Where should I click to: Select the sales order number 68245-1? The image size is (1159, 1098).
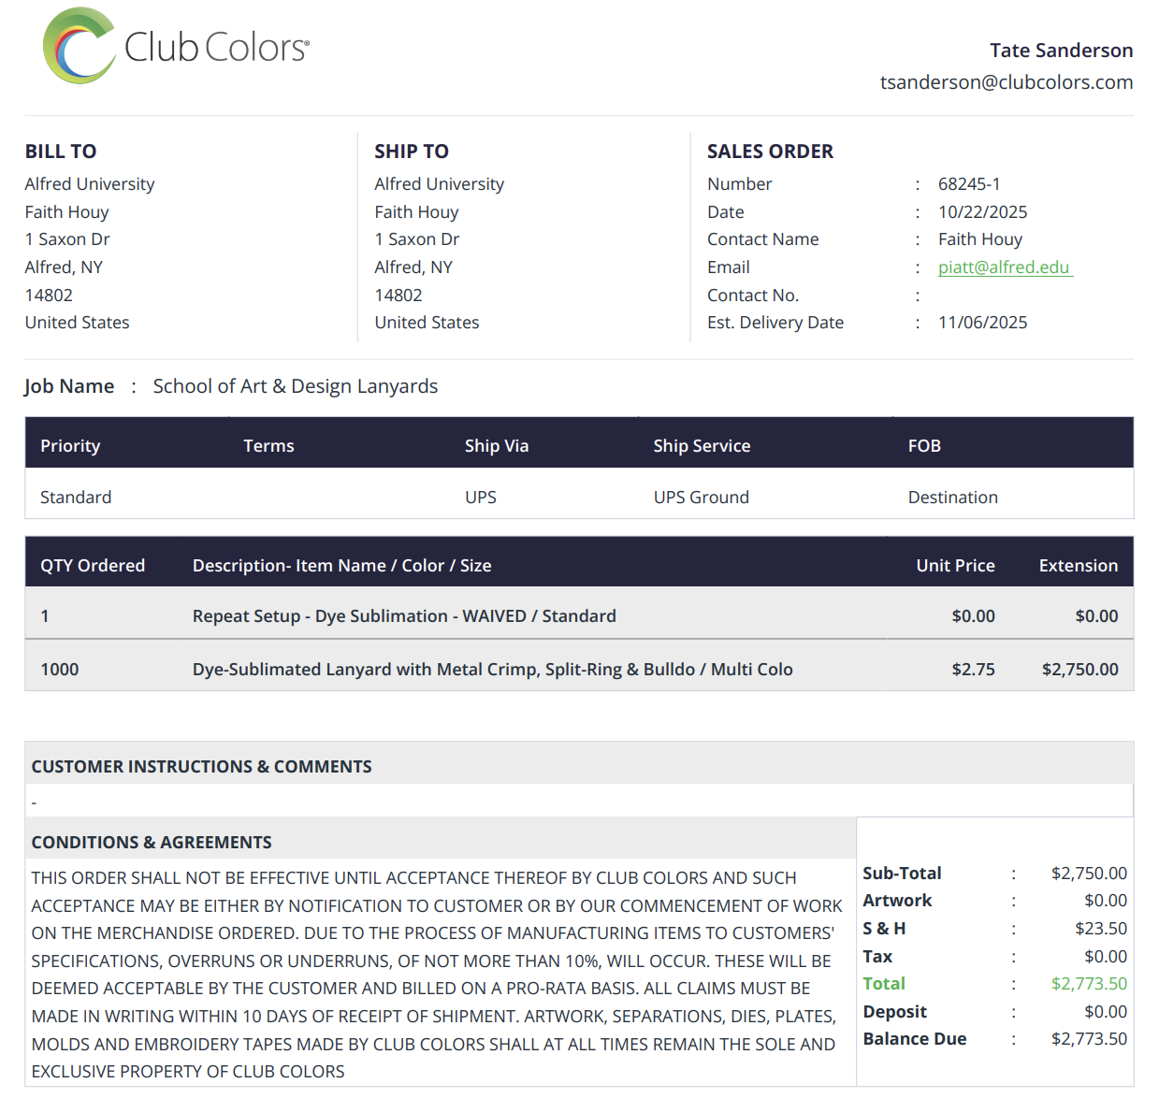coord(969,184)
